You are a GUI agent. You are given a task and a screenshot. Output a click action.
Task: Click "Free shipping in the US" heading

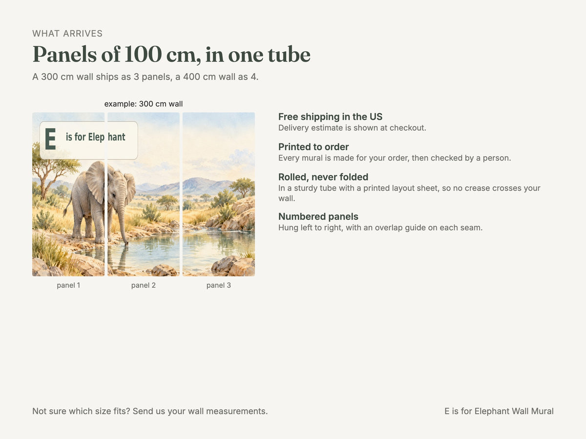click(x=331, y=117)
